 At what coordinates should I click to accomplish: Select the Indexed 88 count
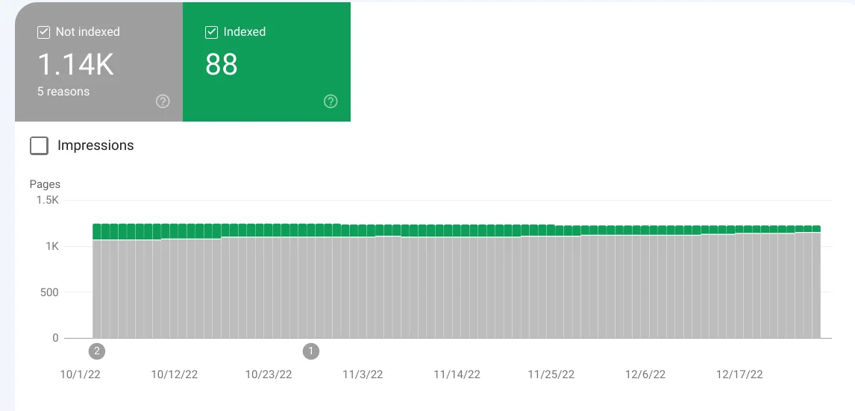pos(222,64)
